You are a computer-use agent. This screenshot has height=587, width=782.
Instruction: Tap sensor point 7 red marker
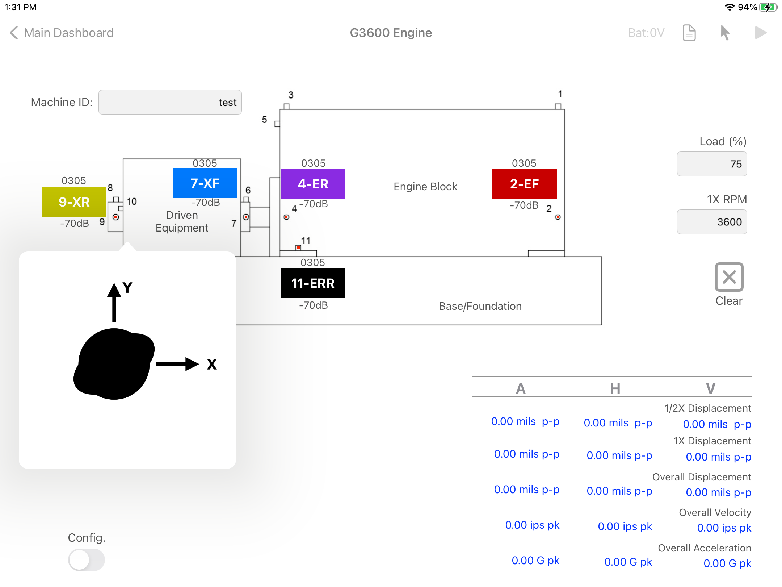[x=246, y=217]
